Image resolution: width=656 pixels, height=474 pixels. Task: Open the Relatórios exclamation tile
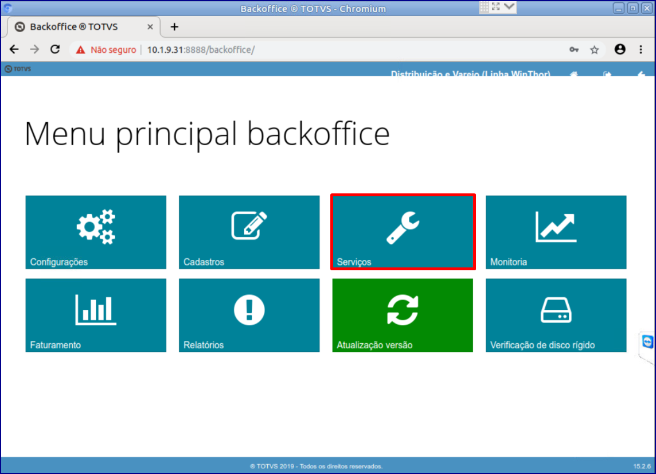coord(249,315)
